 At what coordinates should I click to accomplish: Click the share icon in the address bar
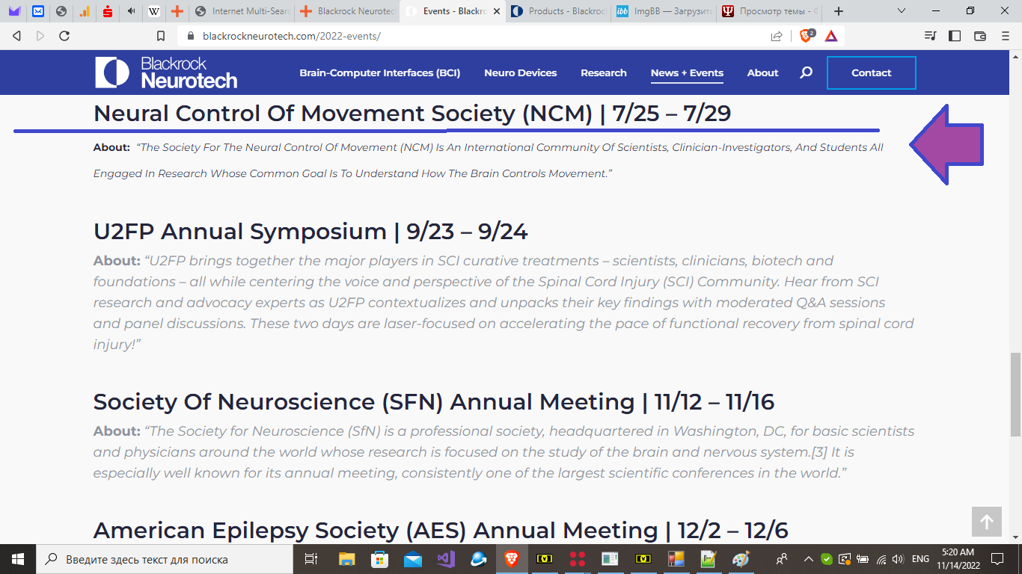(777, 36)
